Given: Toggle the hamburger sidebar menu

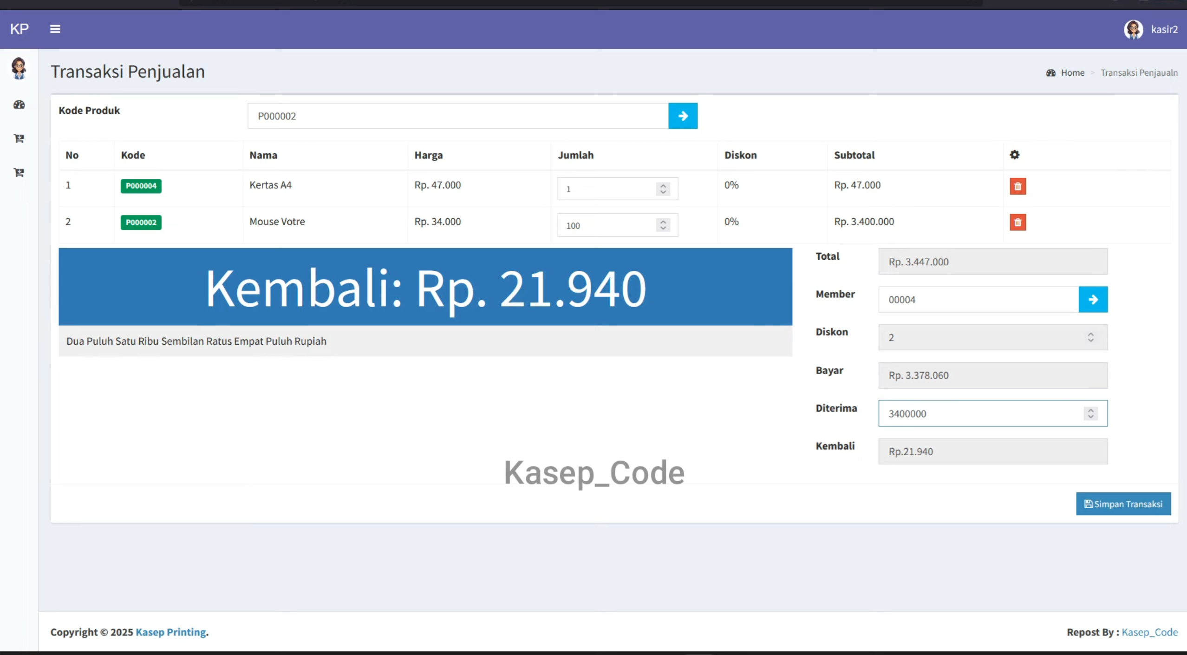Looking at the screenshot, I should tap(55, 29).
